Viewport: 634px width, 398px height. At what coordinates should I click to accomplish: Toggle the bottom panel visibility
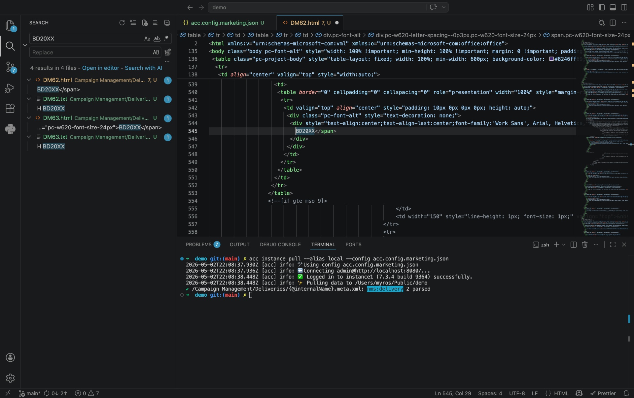click(x=613, y=7)
